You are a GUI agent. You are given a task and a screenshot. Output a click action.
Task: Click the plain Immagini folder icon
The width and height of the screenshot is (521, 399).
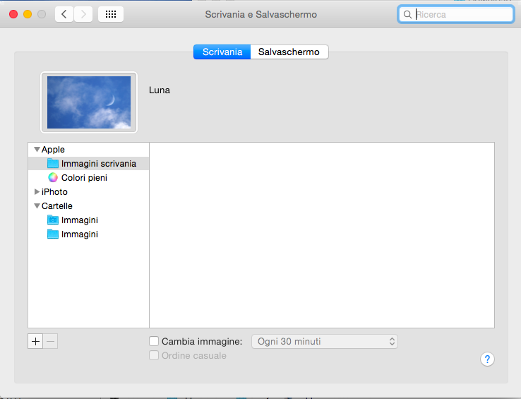click(x=53, y=234)
